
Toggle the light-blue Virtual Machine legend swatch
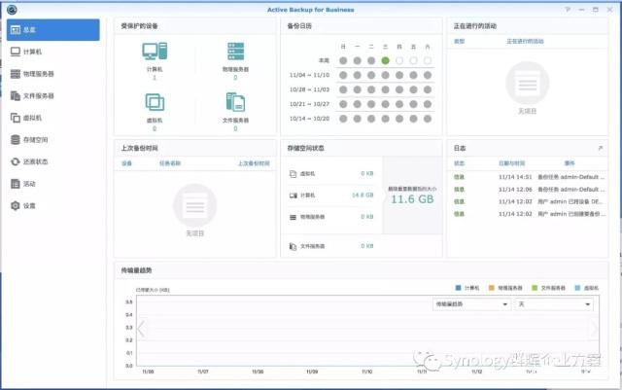tap(577, 288)
